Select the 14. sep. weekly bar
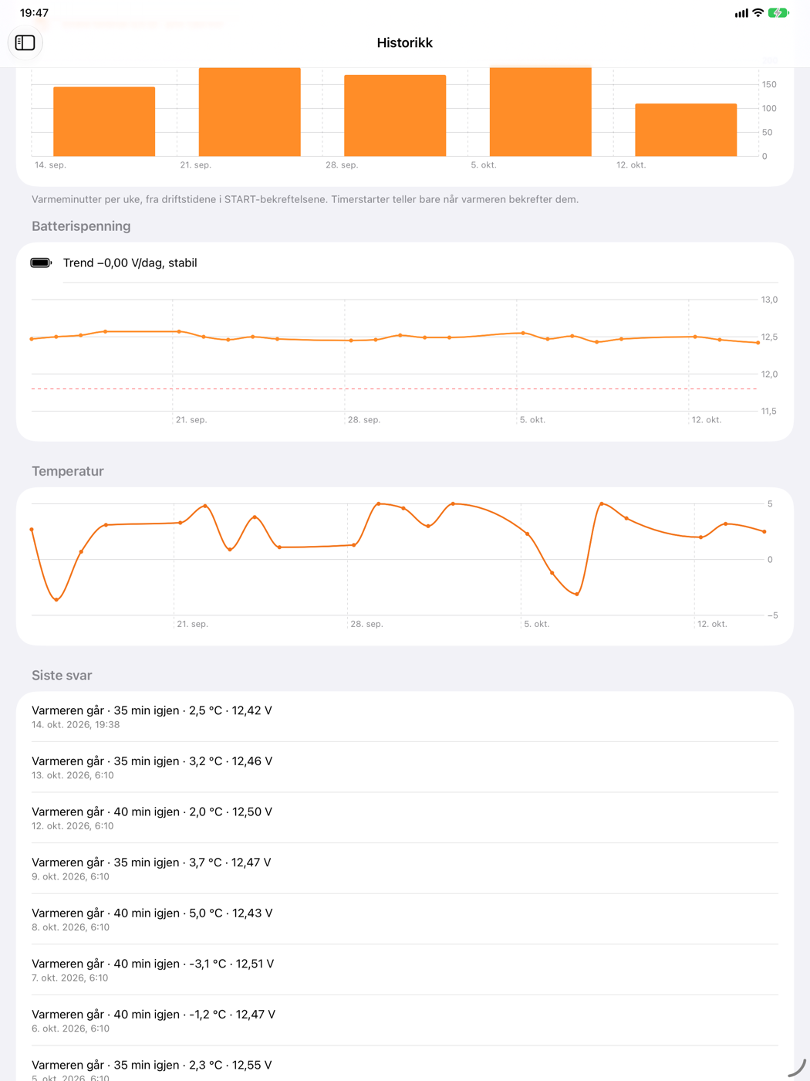This screenshot has width=810, height=1081. (x=104, y=121)
